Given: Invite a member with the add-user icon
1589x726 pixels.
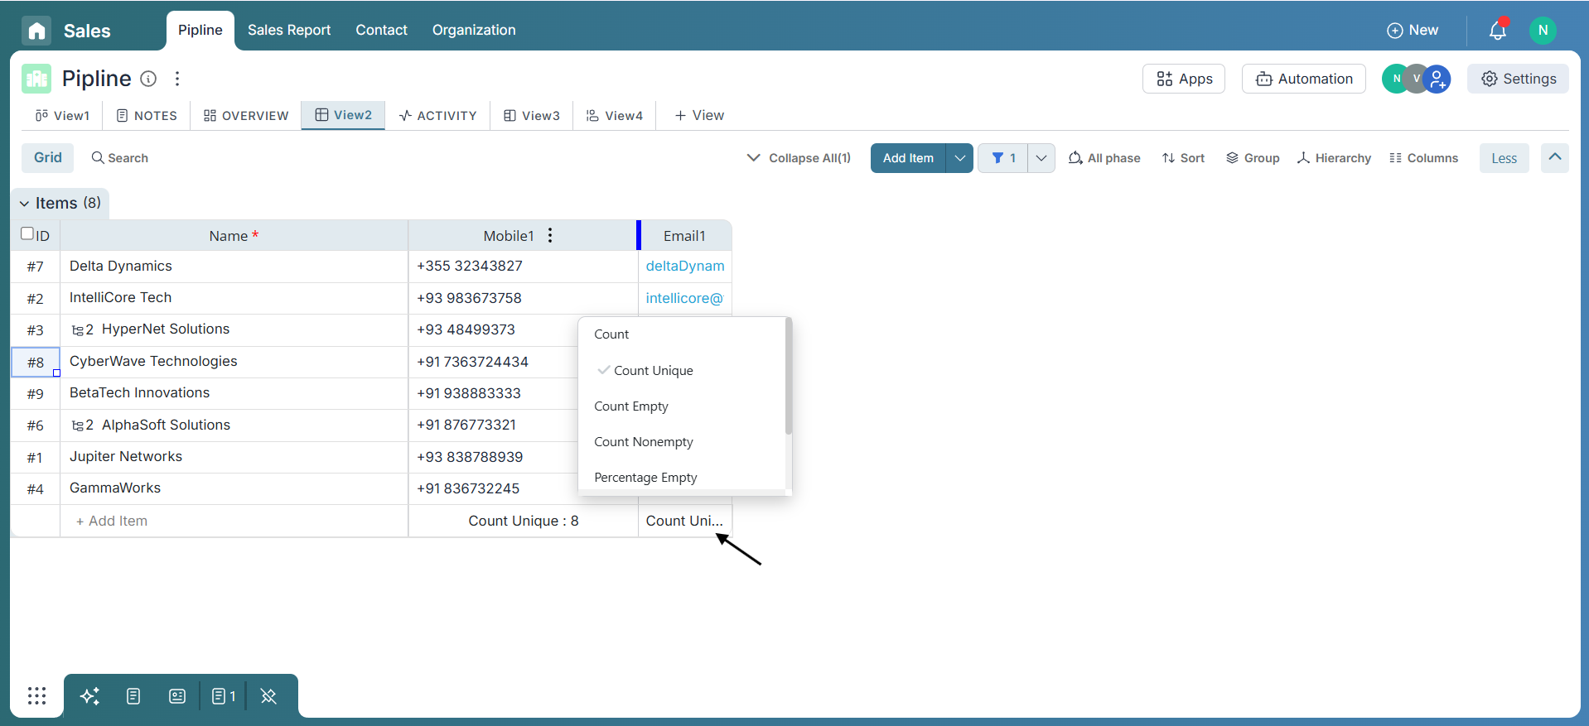Looking at the screenshot, I should pos(1438,79).
